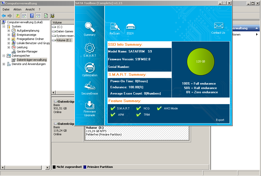Expand Lokale Benutzer und Gruppen node

click(x=9, y=43)
